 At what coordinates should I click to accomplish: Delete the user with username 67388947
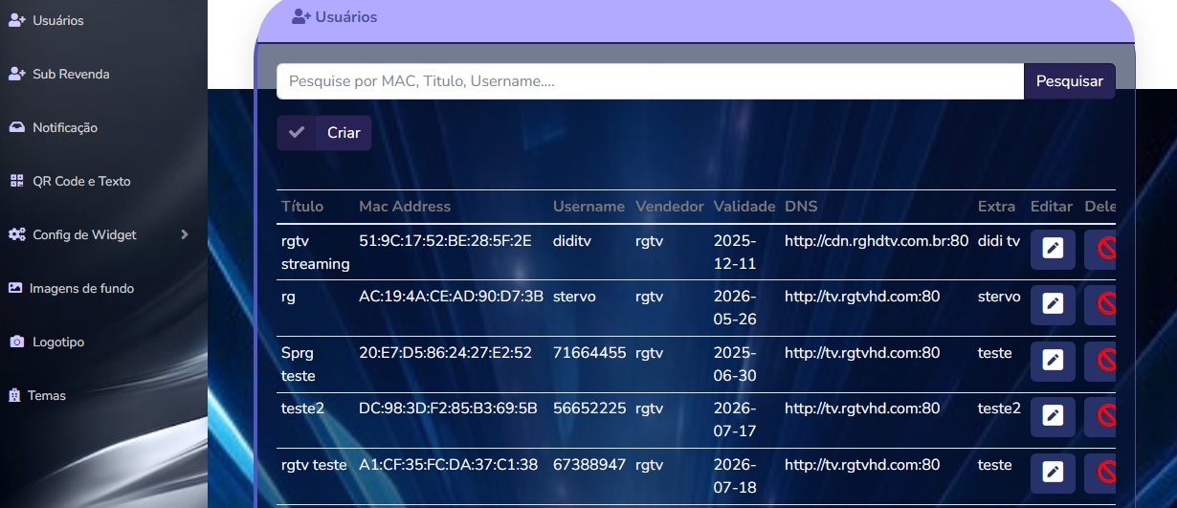[1104, 472]
